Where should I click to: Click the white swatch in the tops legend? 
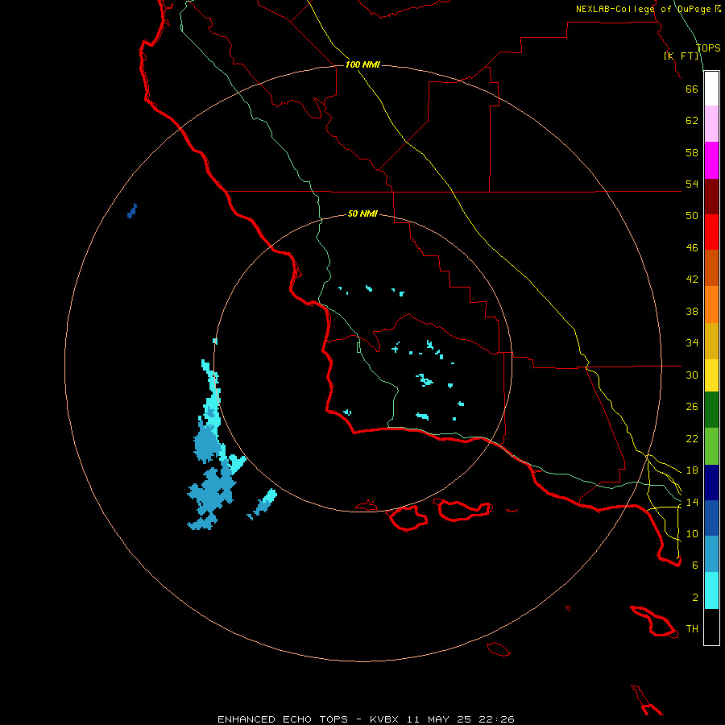(x=711, y=89)
